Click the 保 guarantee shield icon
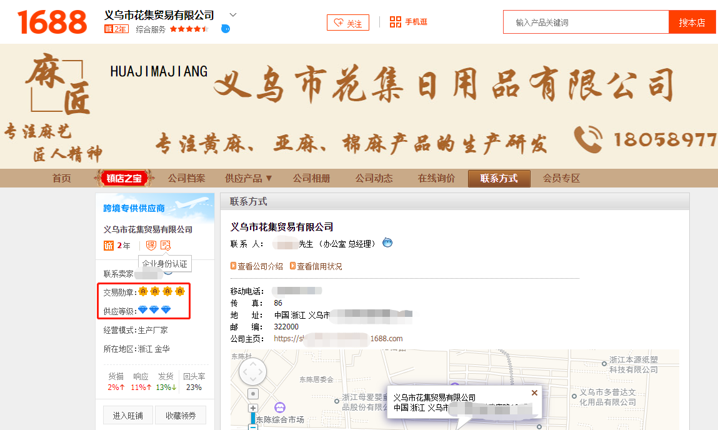The width and height of the screenshot is (718, 430). pos(151,246)
